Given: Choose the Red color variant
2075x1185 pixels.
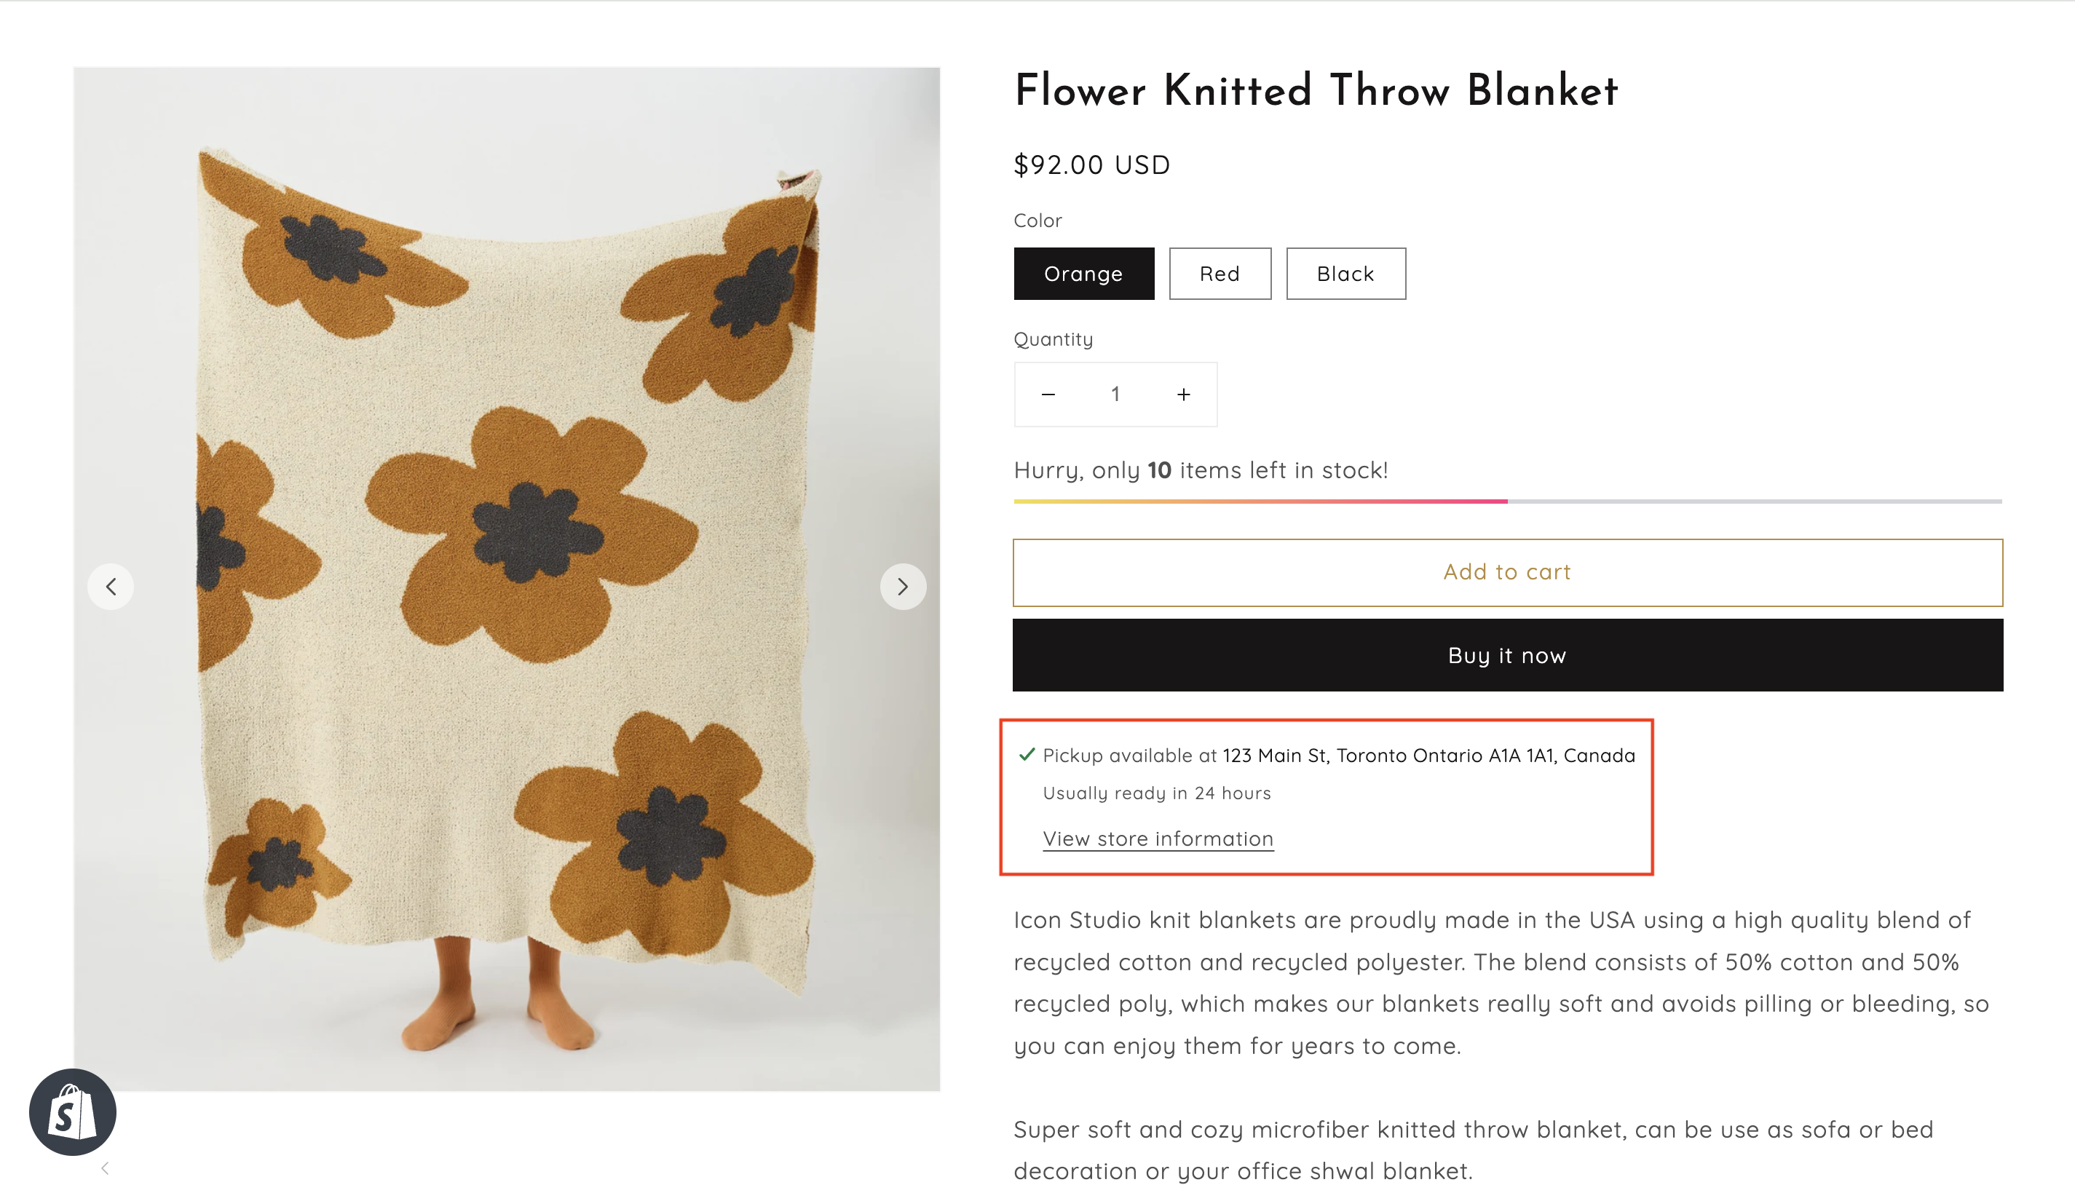Looking at the screenshot, I should (x=1220, y=274).
